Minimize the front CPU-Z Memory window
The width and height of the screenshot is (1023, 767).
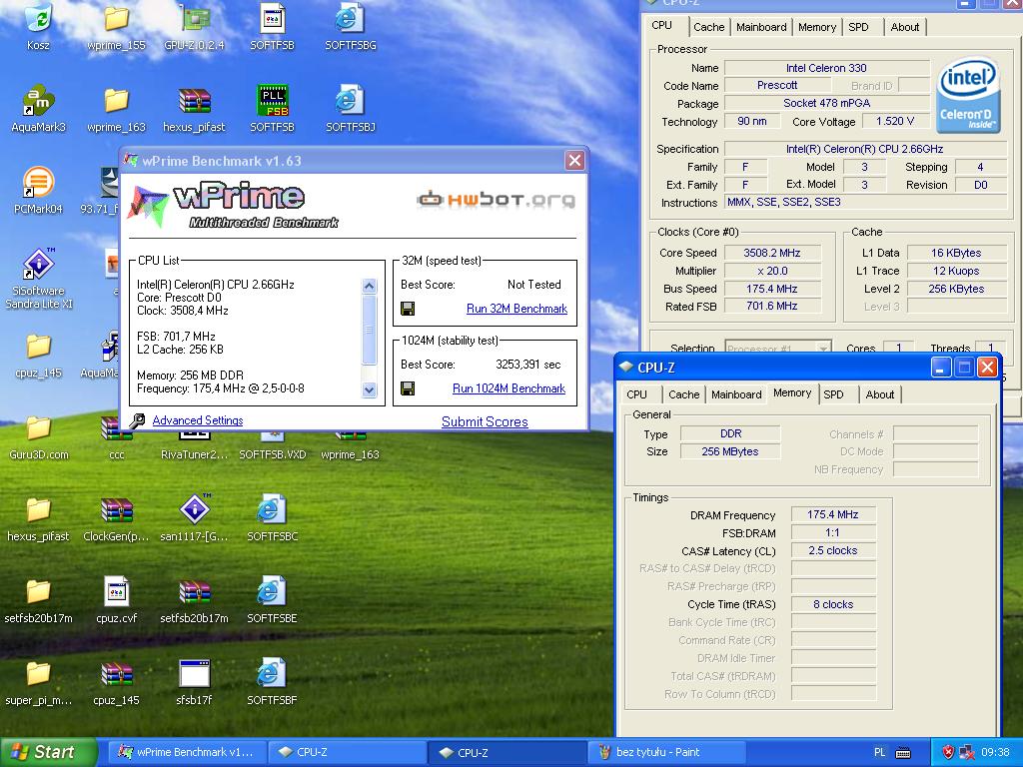click(940, 368)
